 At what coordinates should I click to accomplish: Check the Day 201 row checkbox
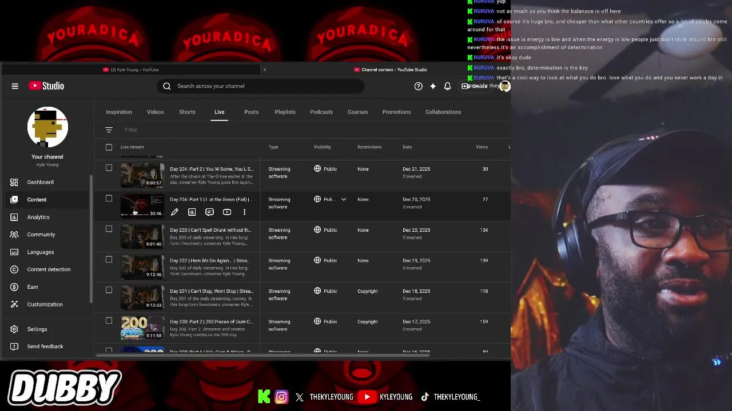tap(109, 290)
